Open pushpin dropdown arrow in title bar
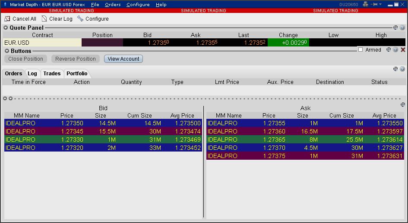The width and height of the screenshot is (408, 223). (x=381, y=4)
